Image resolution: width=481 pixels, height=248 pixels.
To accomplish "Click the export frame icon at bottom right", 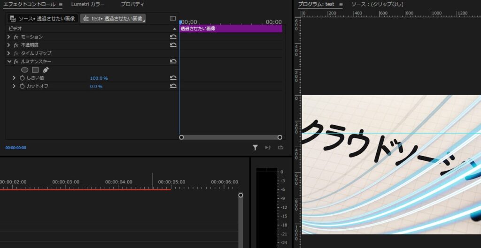I will click(x=280, y=148).
